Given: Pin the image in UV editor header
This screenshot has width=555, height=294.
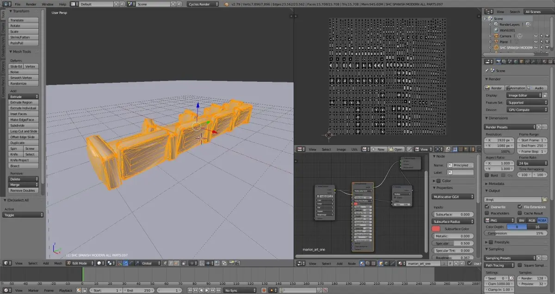Looking at the screenshot, I should point(409,149).
